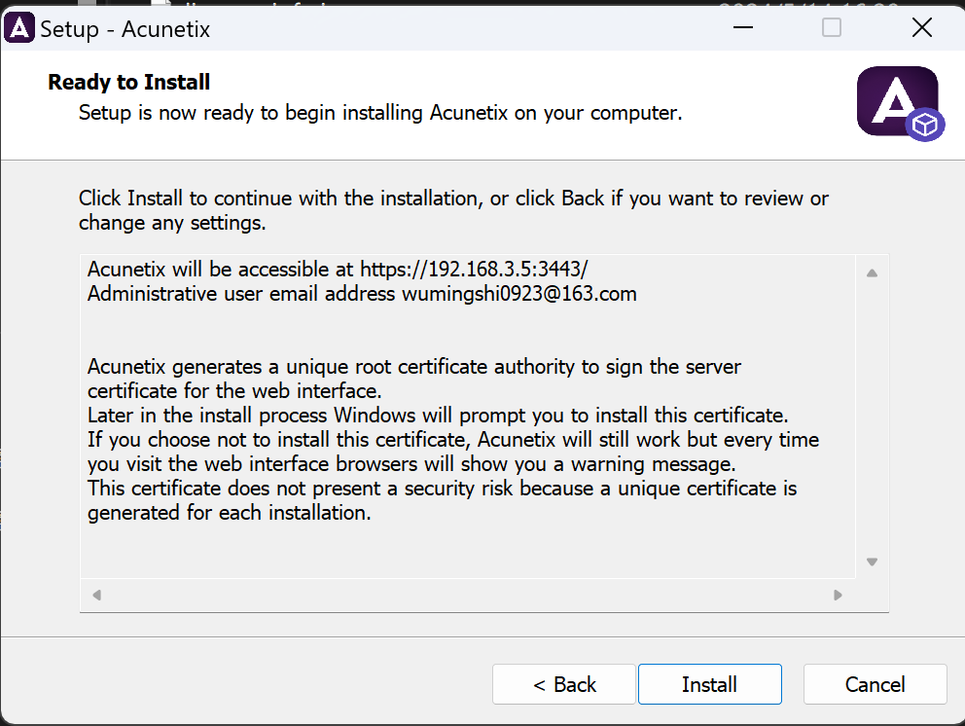This screenshot has height=726, width=965.
Task: Click the Ready to Install heading
Action: pyautogui.click(x=128, y=82)
